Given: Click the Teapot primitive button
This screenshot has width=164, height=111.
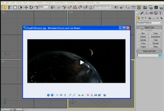Looking at the screenshot, I should pyautogui.click(x=143, y=47).
